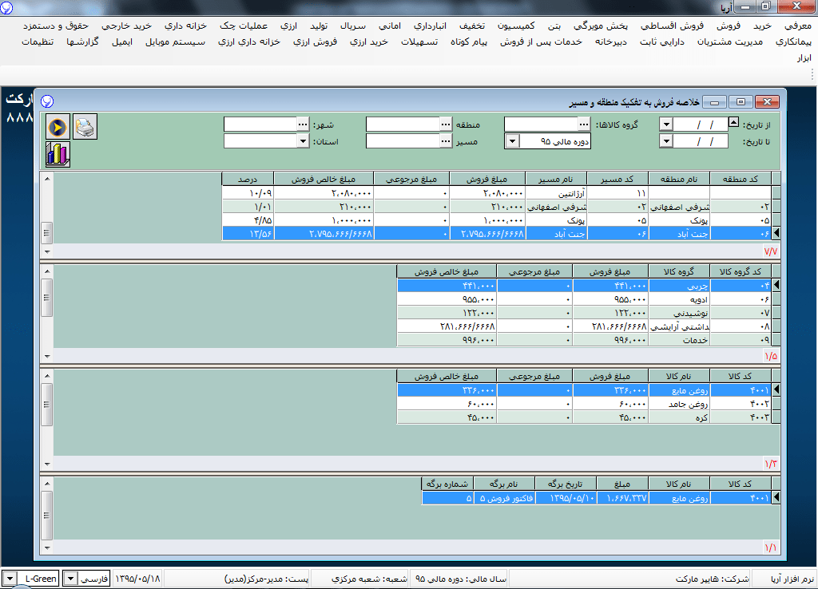The width and height of the screenshot is (818, 589).
Task: Click the browse ellipsis button for منطقه field
Action: [445, 125]
